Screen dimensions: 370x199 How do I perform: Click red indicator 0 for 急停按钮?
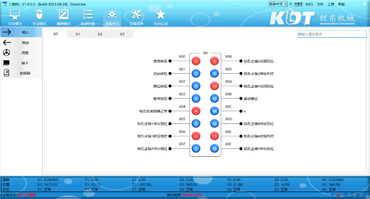pyautogui.click(x=196, y=61)
